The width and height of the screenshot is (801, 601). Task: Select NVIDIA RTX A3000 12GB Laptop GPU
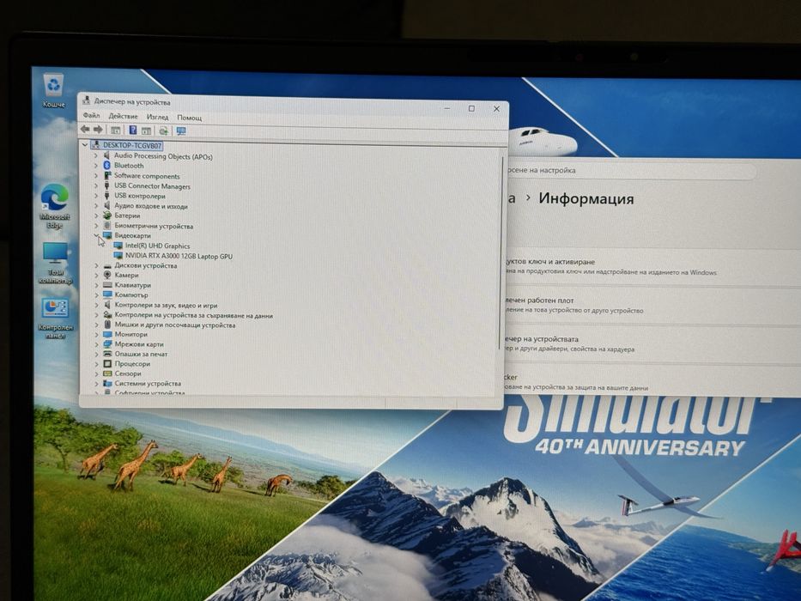(179, 256)
